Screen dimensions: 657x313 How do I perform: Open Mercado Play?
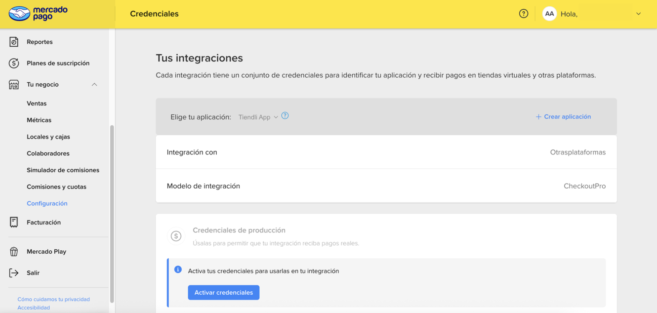(x=46, y=252)
